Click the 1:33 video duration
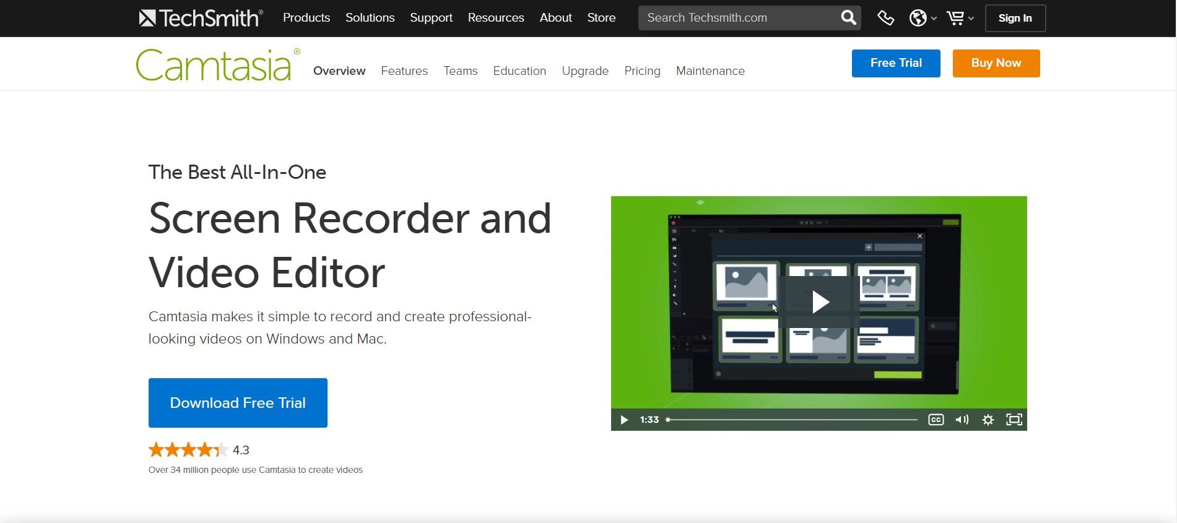This screenshot has height=523, width=1177. point(649,420)
